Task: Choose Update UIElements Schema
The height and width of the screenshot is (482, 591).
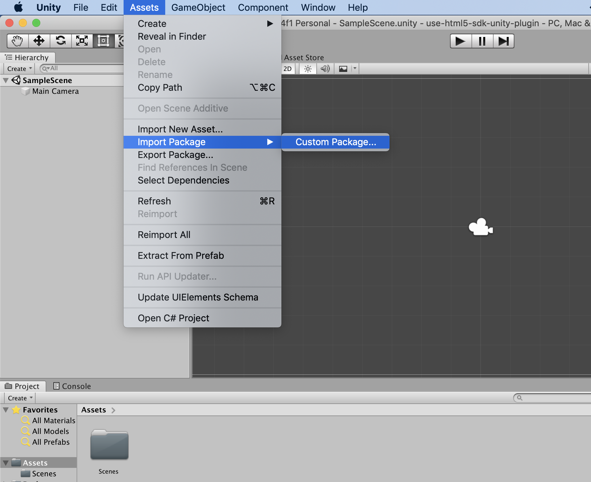Action: click(202, 297)
